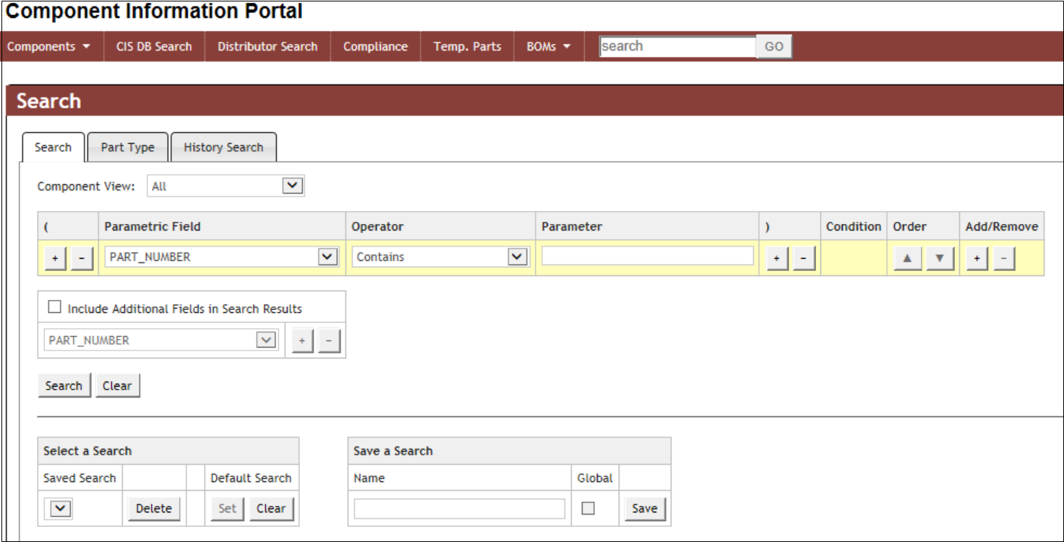Image resolution: width=1064 pixels, height=542 pixels.
Task: Check the Global checkbox for saved search
Action: 588,508
